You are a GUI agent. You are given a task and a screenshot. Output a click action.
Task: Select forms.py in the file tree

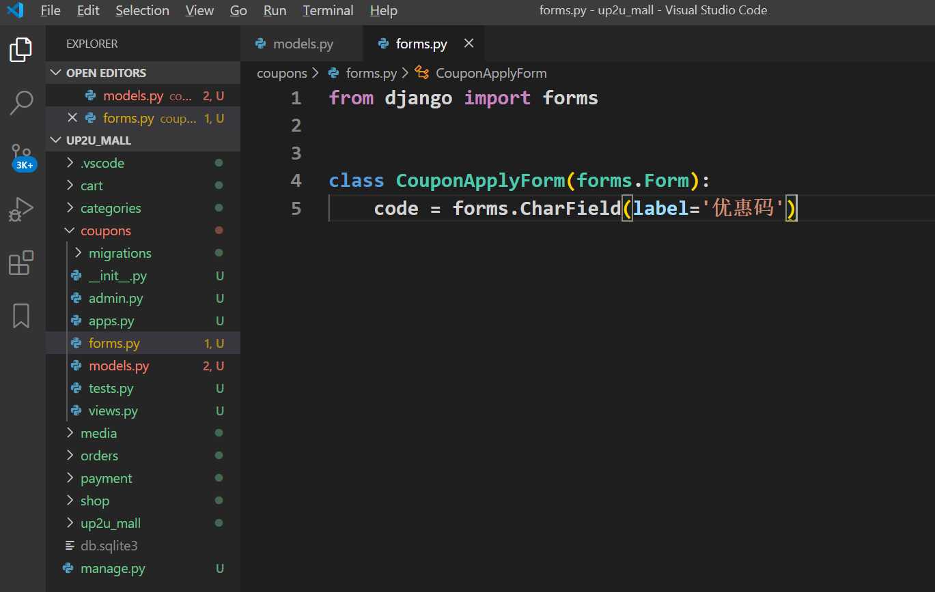[x=143, y=343]
